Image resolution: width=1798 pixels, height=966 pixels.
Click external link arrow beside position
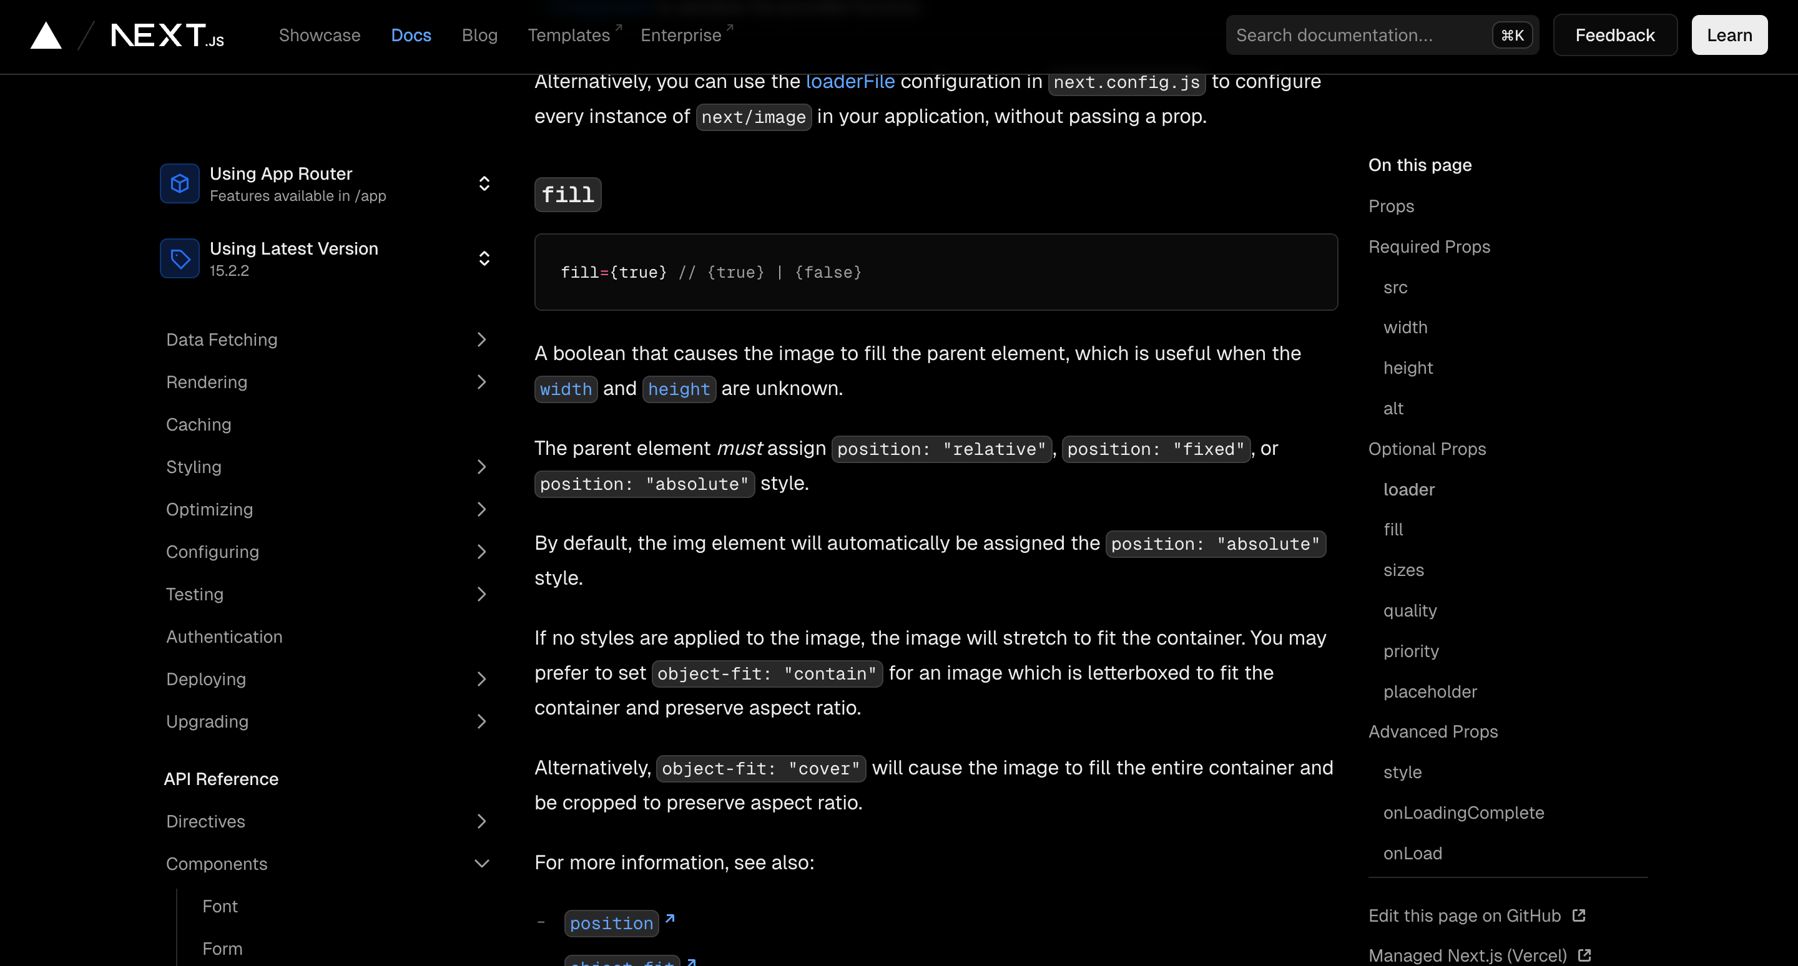point(670,919)
